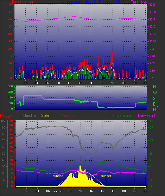Click the 90 value on wind direction axis
This screenshot has height=196, width=165.
[x=11, y=103]
